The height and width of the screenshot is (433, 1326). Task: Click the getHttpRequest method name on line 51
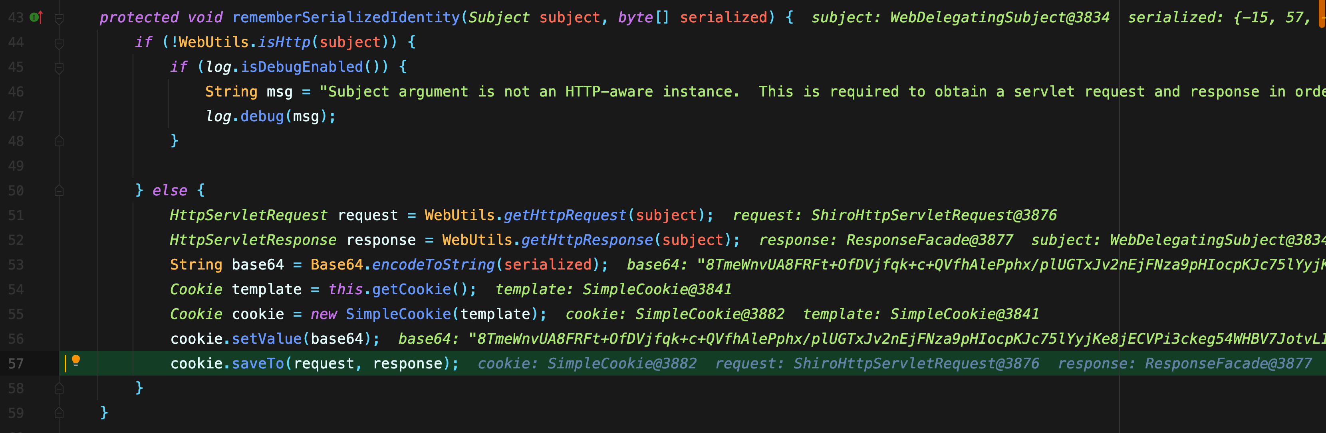point(565,215)
